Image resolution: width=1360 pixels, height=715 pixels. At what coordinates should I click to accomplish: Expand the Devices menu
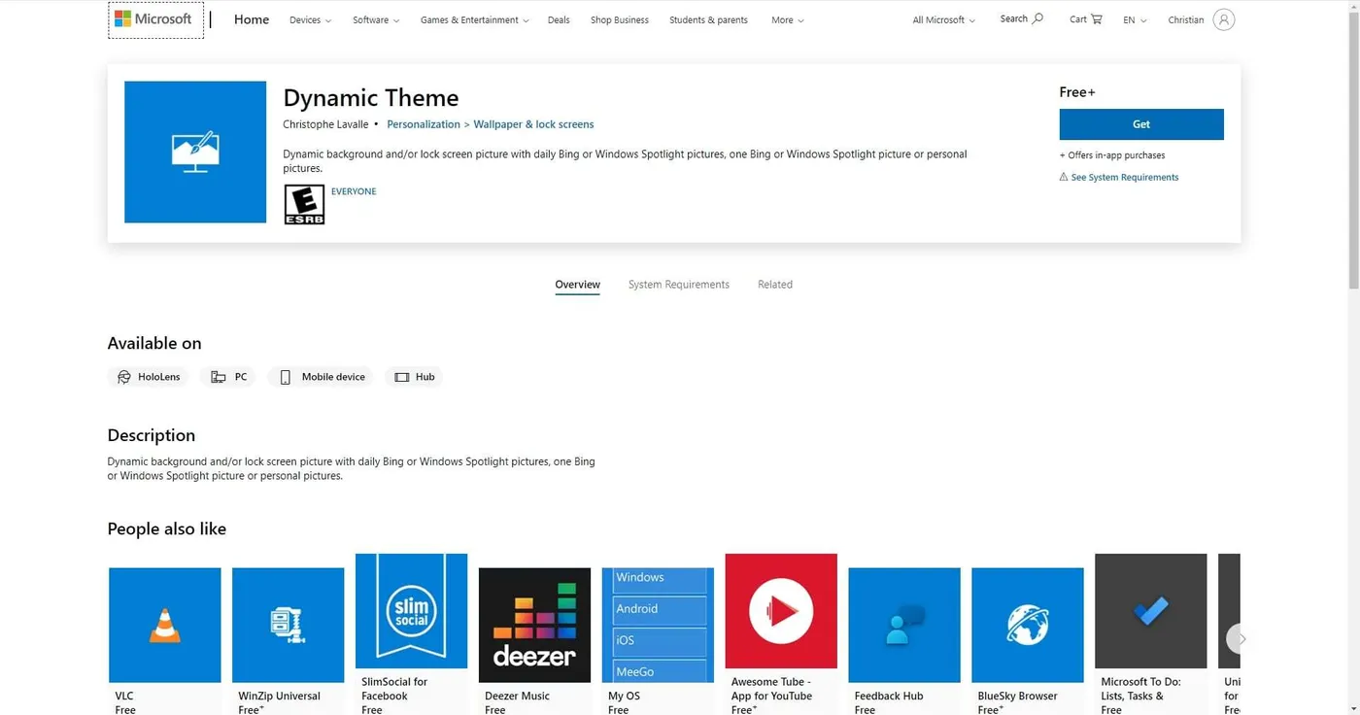coord(310,19)
